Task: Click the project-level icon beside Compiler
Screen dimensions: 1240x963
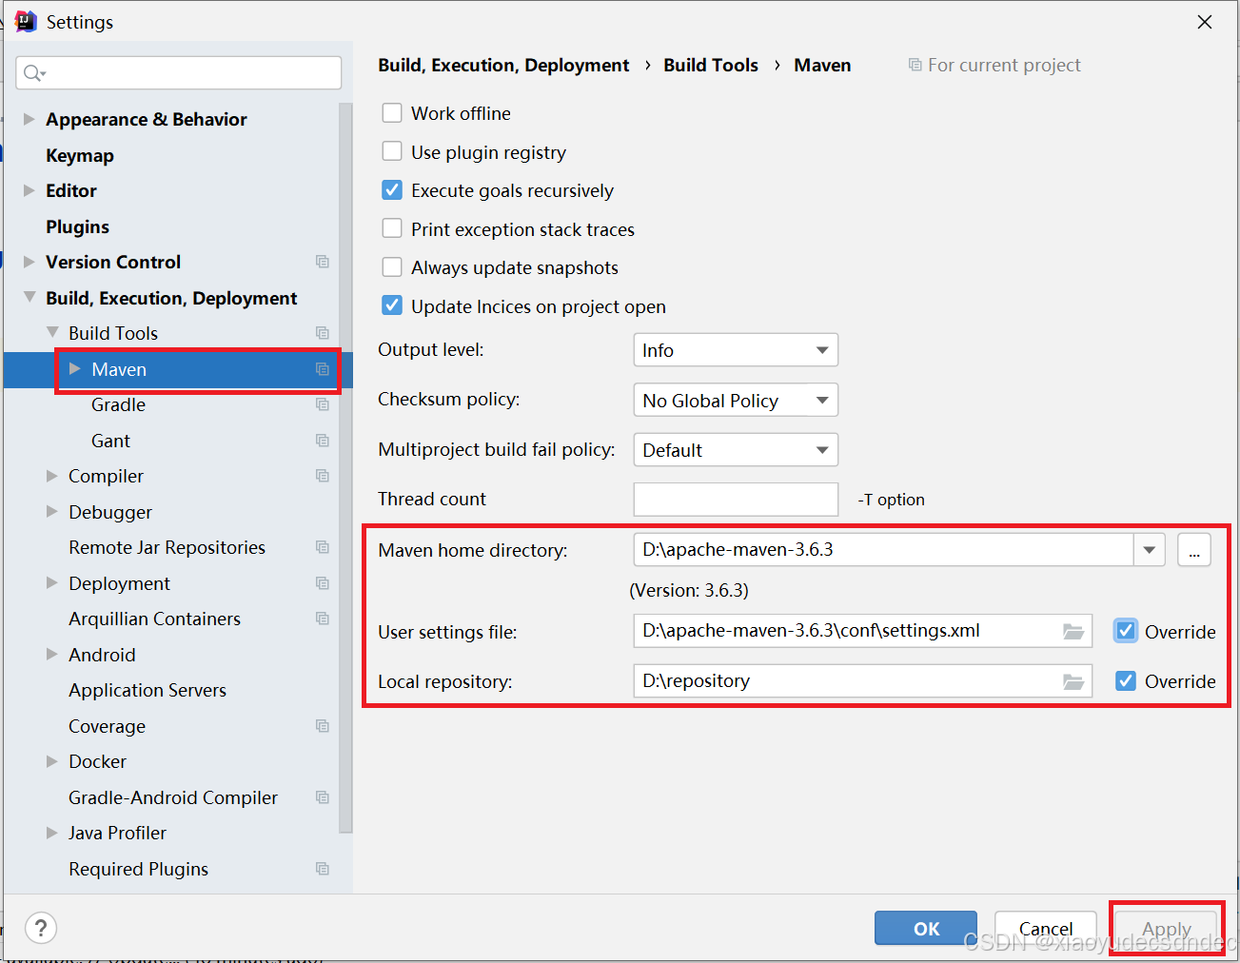Action: click(x=323, y=476)
